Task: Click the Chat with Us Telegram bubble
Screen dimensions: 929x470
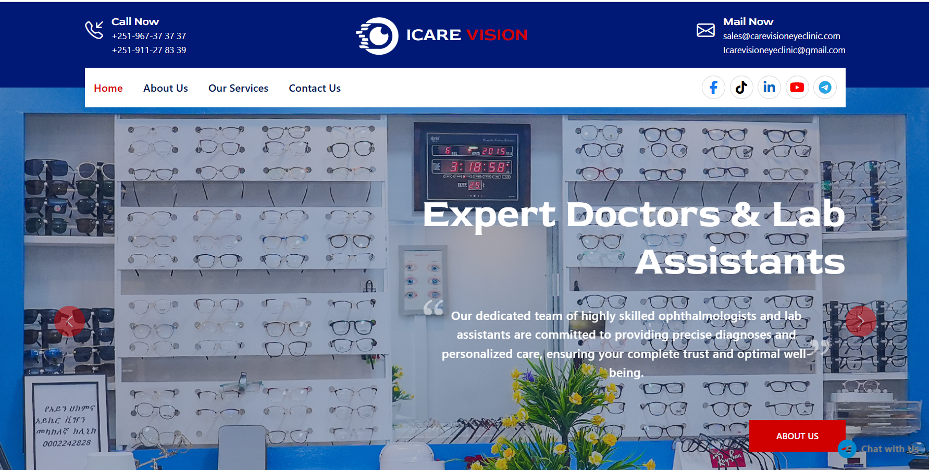Action: click(x=847, y=449)
